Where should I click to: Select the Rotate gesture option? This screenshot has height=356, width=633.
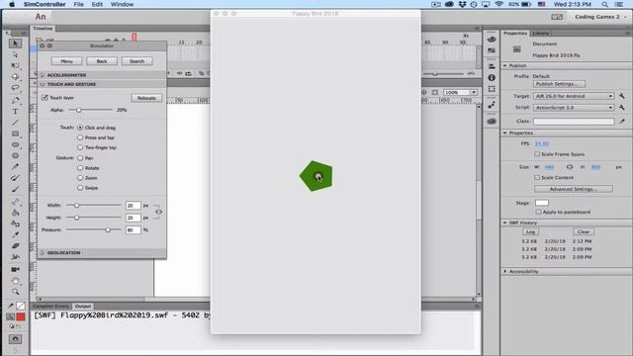(80, 168)
